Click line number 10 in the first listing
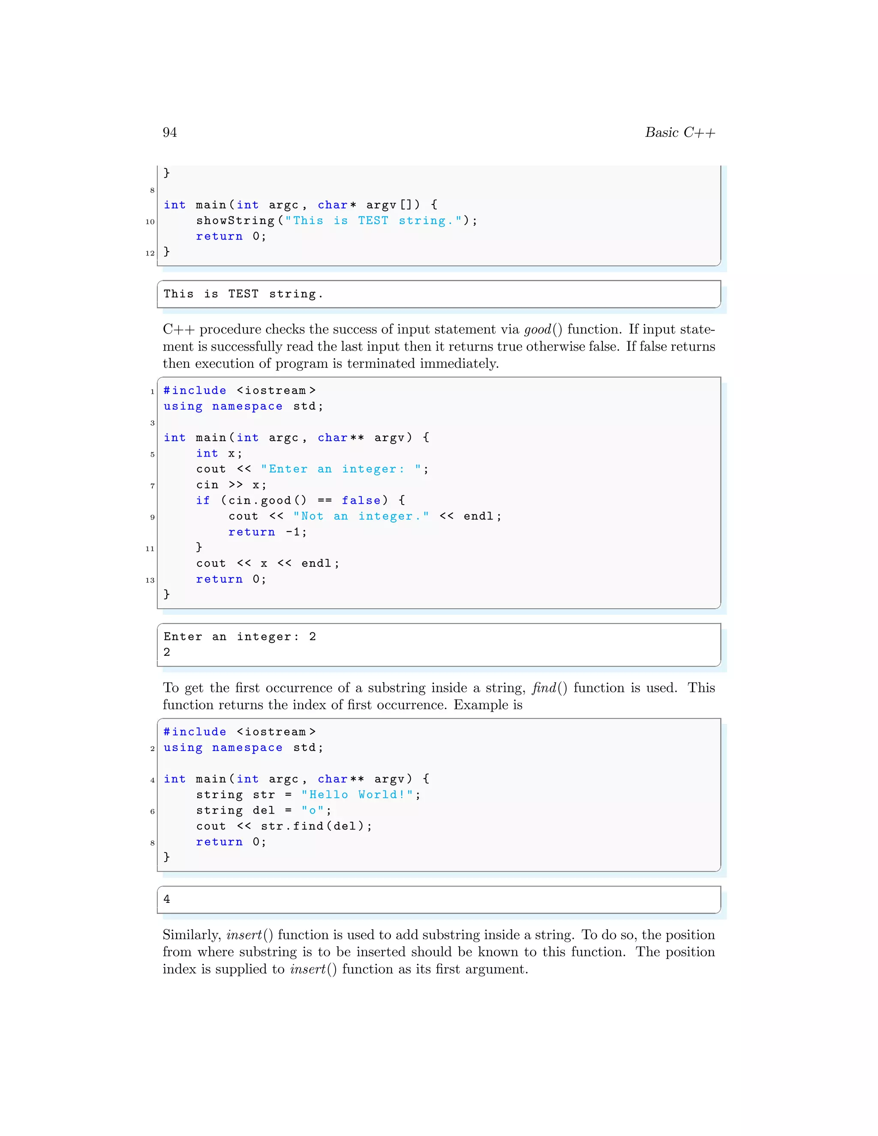The height and width of the screenshot is (1136, 878). click(x=150, y=222)
